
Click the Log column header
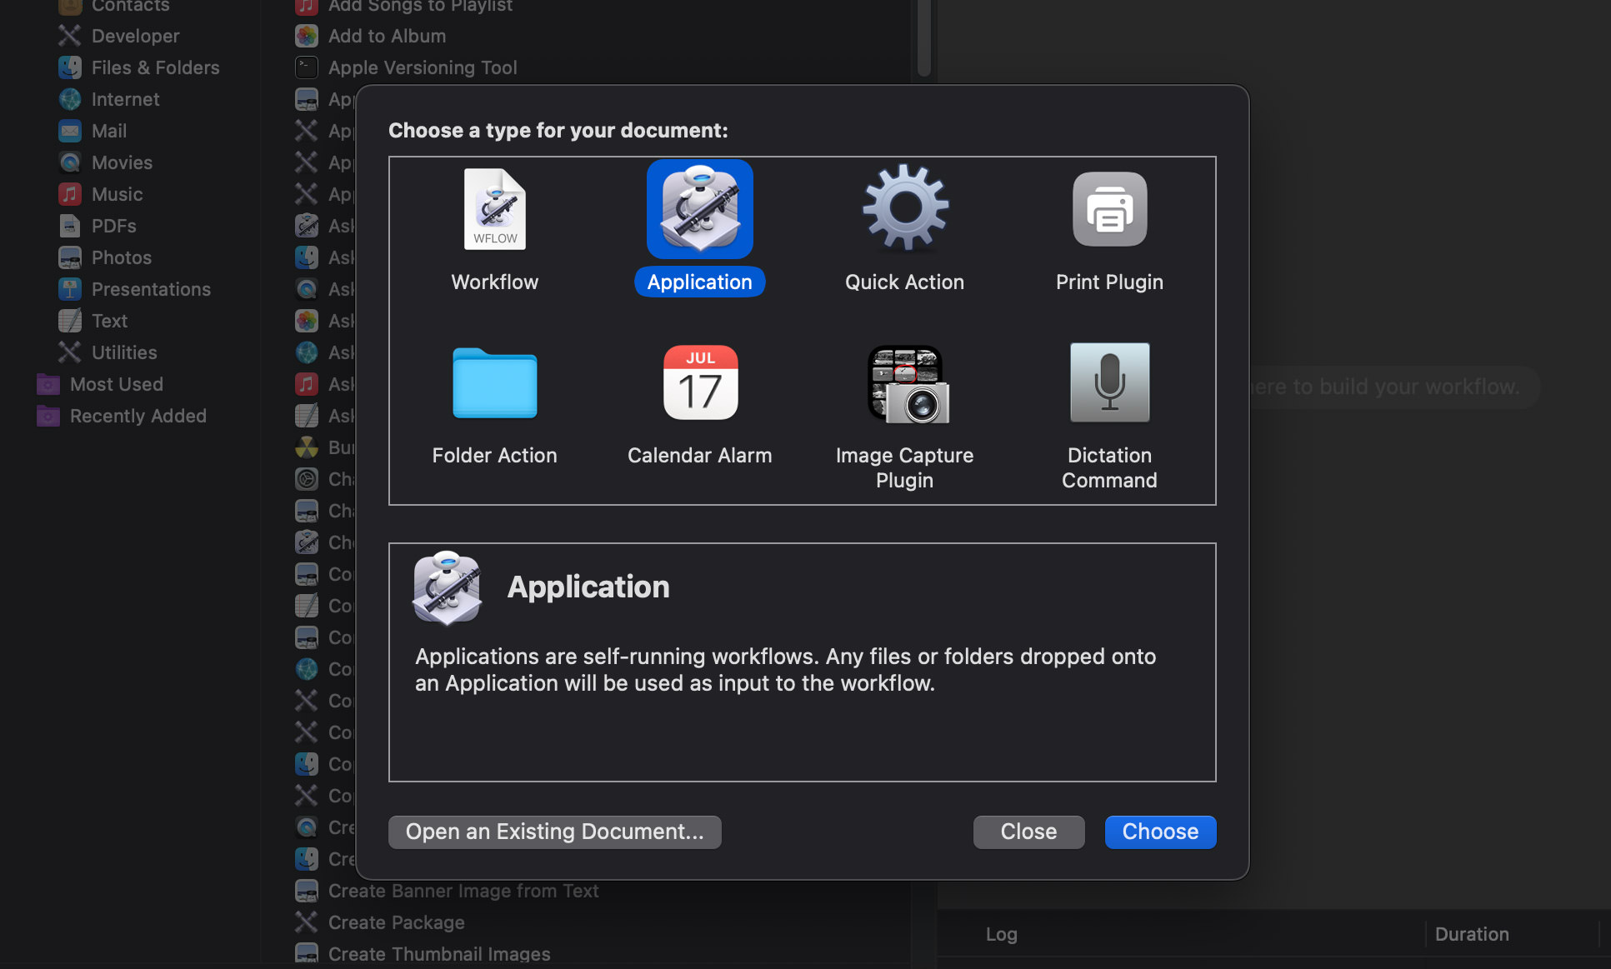(x=1002, y=934)
